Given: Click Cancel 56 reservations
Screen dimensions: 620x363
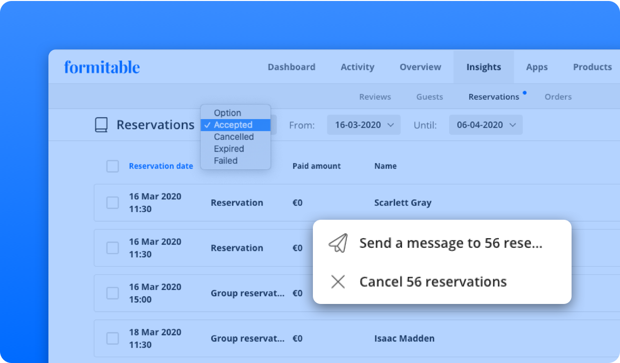Looking at the screenshot, I should tap(433, 282).
